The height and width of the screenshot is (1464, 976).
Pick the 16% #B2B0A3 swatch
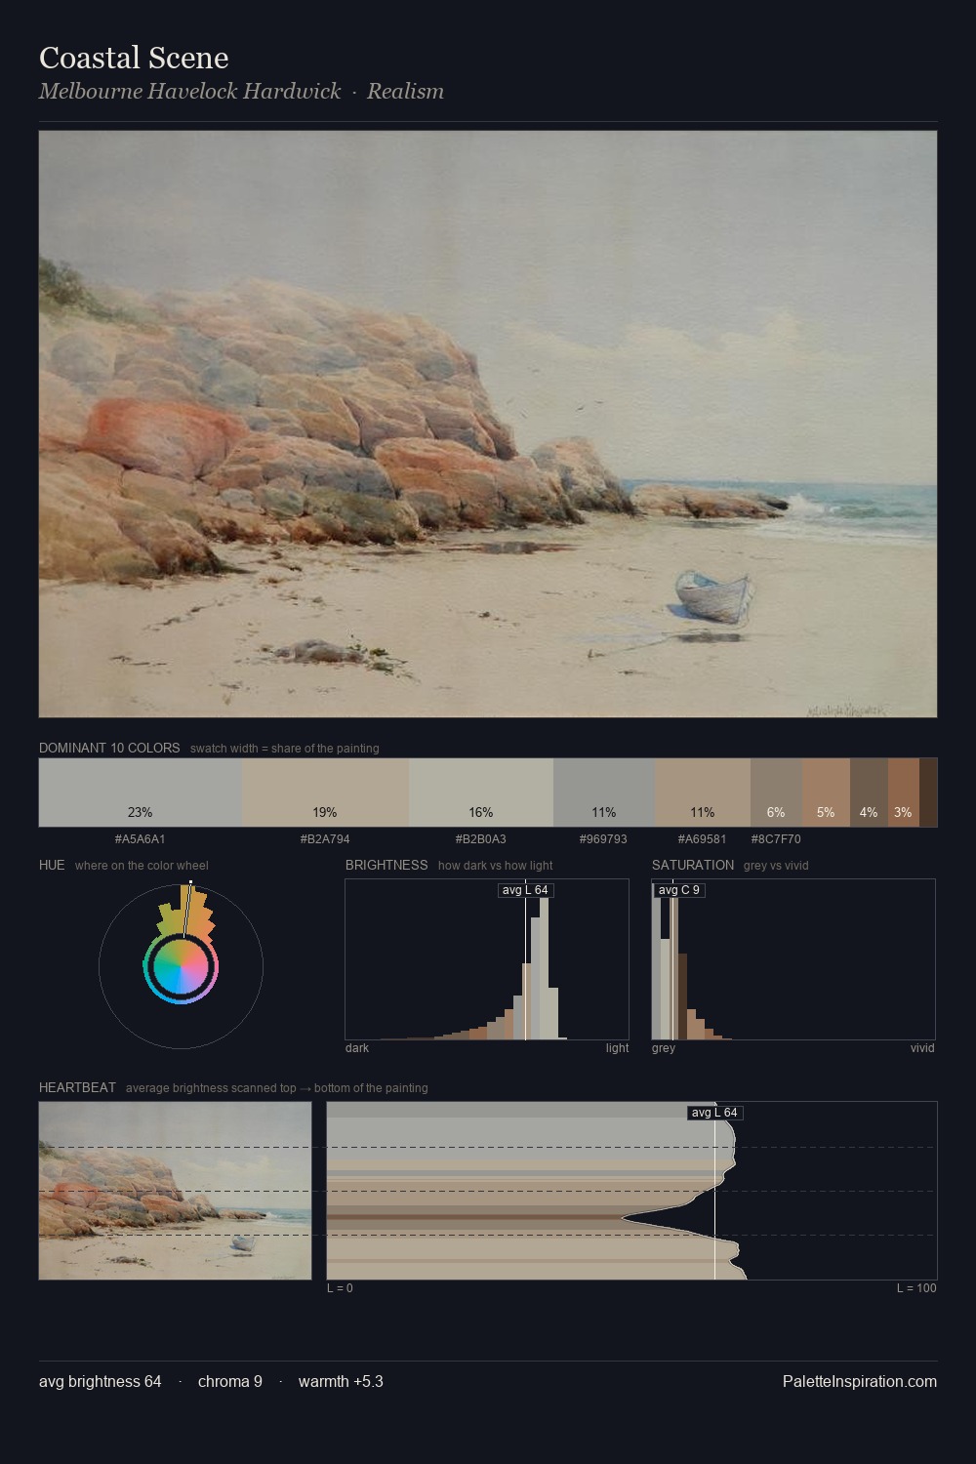481,793
